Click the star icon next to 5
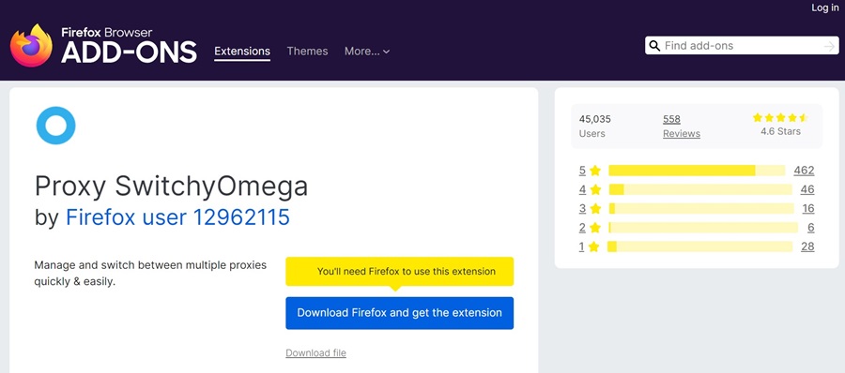Screen dimensions: 845x373 (x=595, y=171)
